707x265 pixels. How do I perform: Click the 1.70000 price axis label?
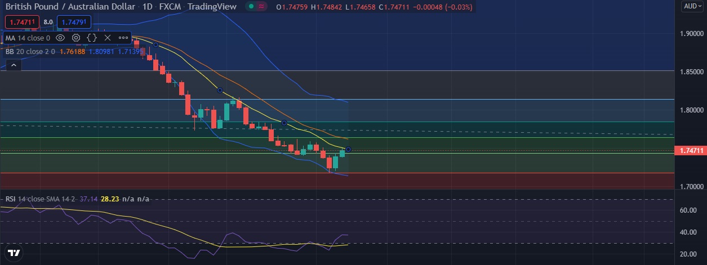(x=691, y=186)
